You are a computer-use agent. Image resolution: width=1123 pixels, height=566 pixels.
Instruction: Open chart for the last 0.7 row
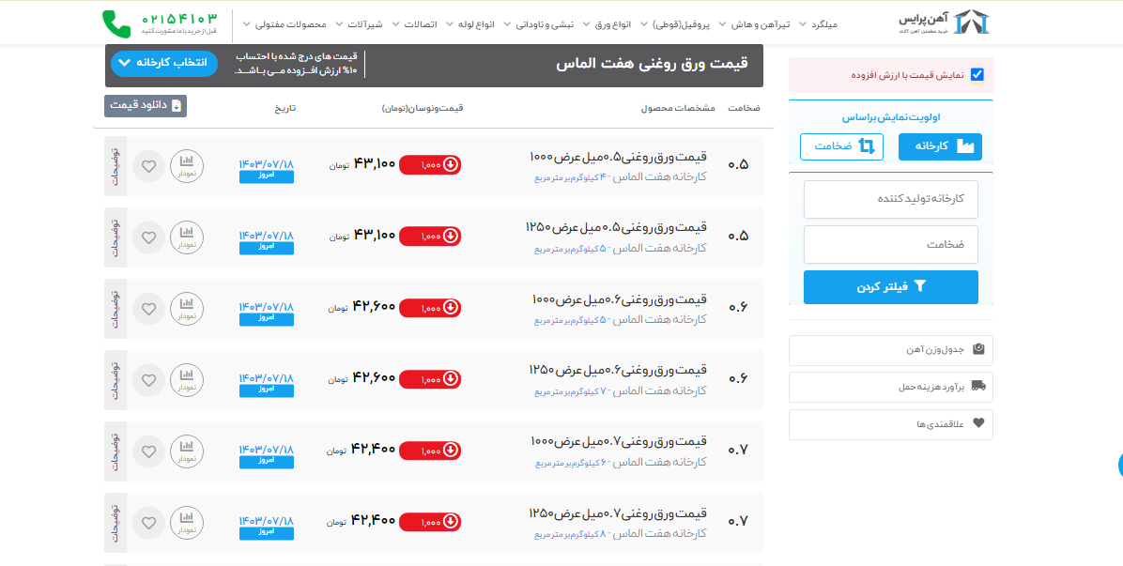tap(186, 522)
